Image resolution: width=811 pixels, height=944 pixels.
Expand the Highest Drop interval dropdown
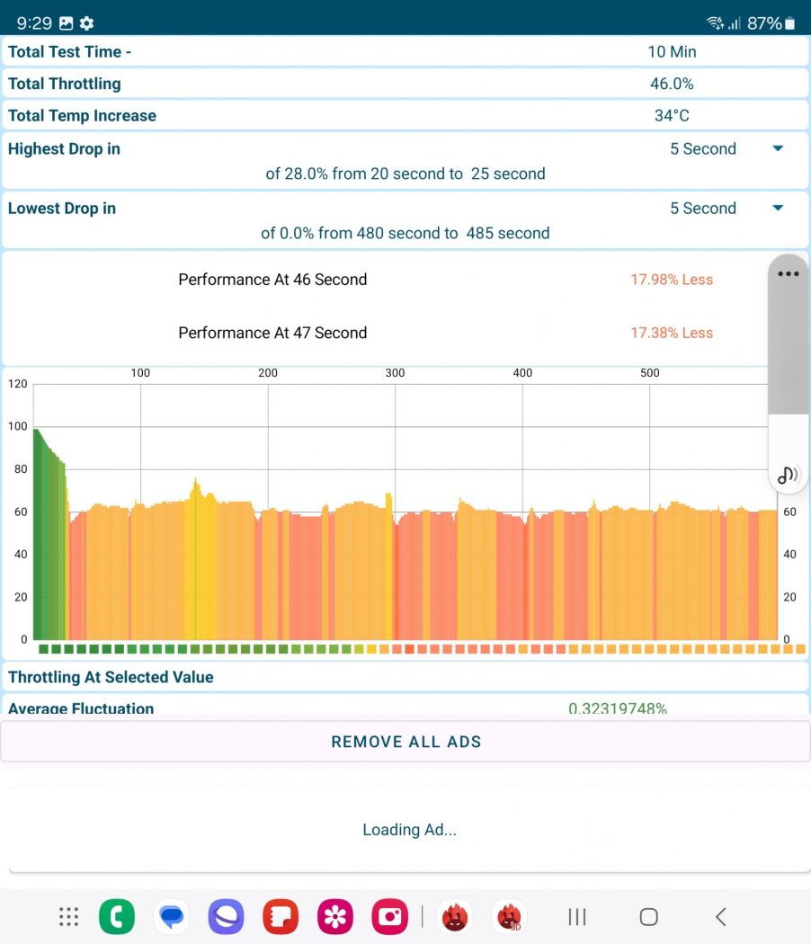pos(778,149)
